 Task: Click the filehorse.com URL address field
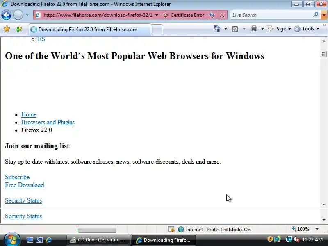[x=98, y=15]
